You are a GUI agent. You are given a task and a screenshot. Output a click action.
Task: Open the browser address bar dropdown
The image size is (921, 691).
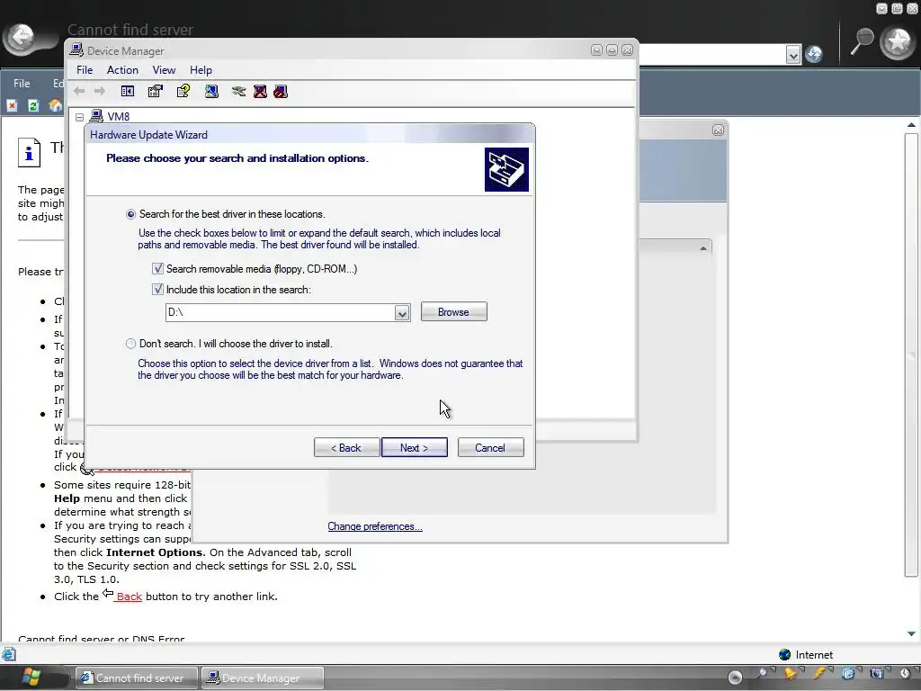tap(793, 55)
